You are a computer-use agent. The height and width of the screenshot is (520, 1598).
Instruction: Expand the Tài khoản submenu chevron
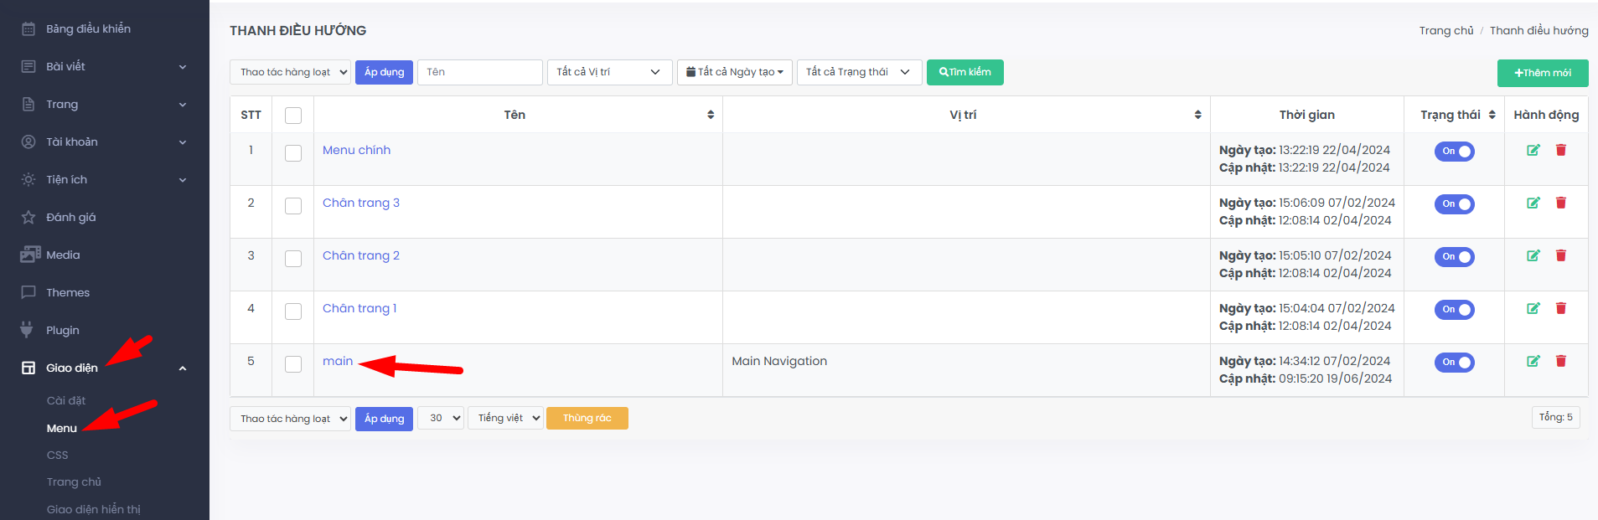point(183,142)
